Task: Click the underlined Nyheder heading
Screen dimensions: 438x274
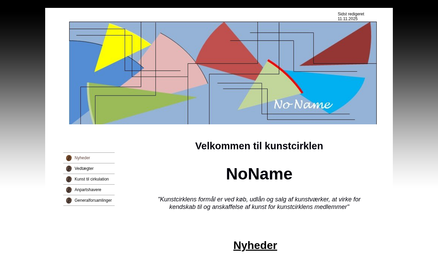Action: 255,245
